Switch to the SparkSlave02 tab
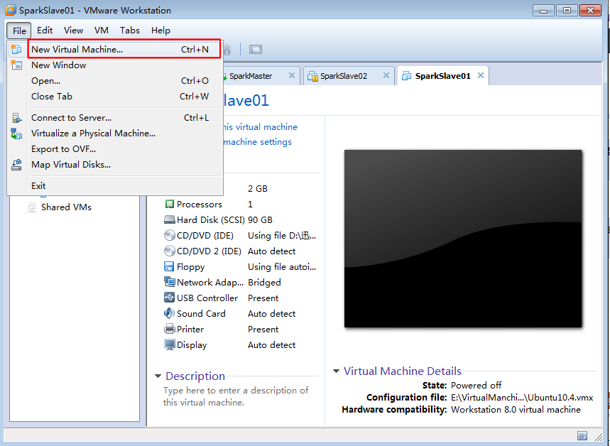 (348, 76)
